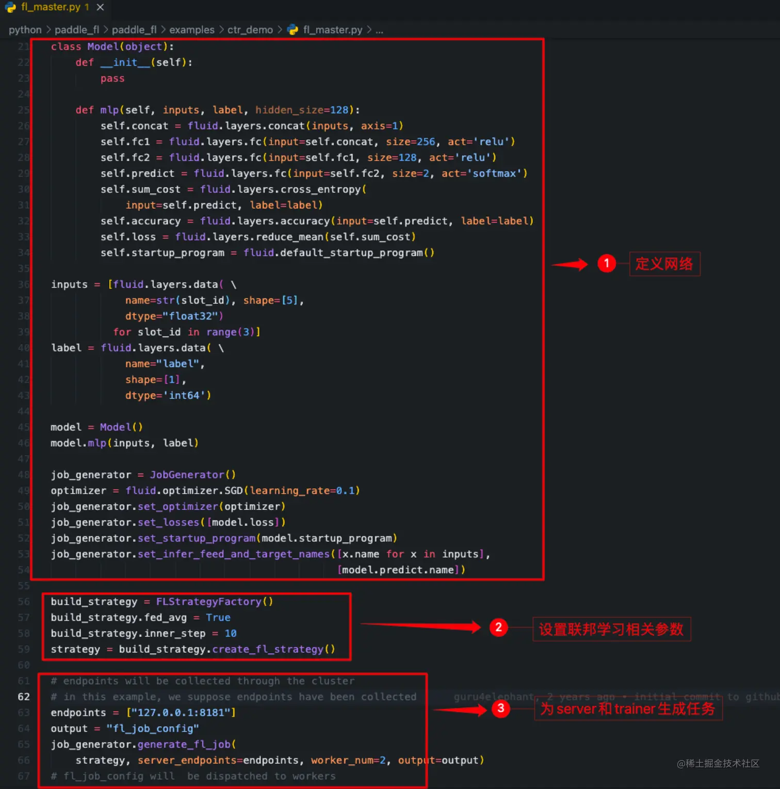Screen dimensions: 780x789
Task: Click the "self.accuracy = fluid.layers.accuracy" line
Action: tap(317, 221)
